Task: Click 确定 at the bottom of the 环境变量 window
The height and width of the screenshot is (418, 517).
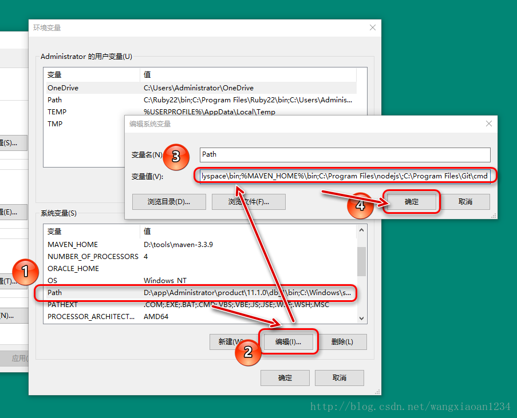Action: coord(285,378)
